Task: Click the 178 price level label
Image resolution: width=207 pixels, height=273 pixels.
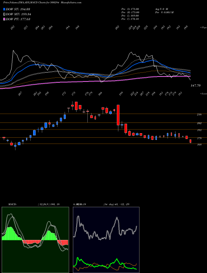Action: 199,139
